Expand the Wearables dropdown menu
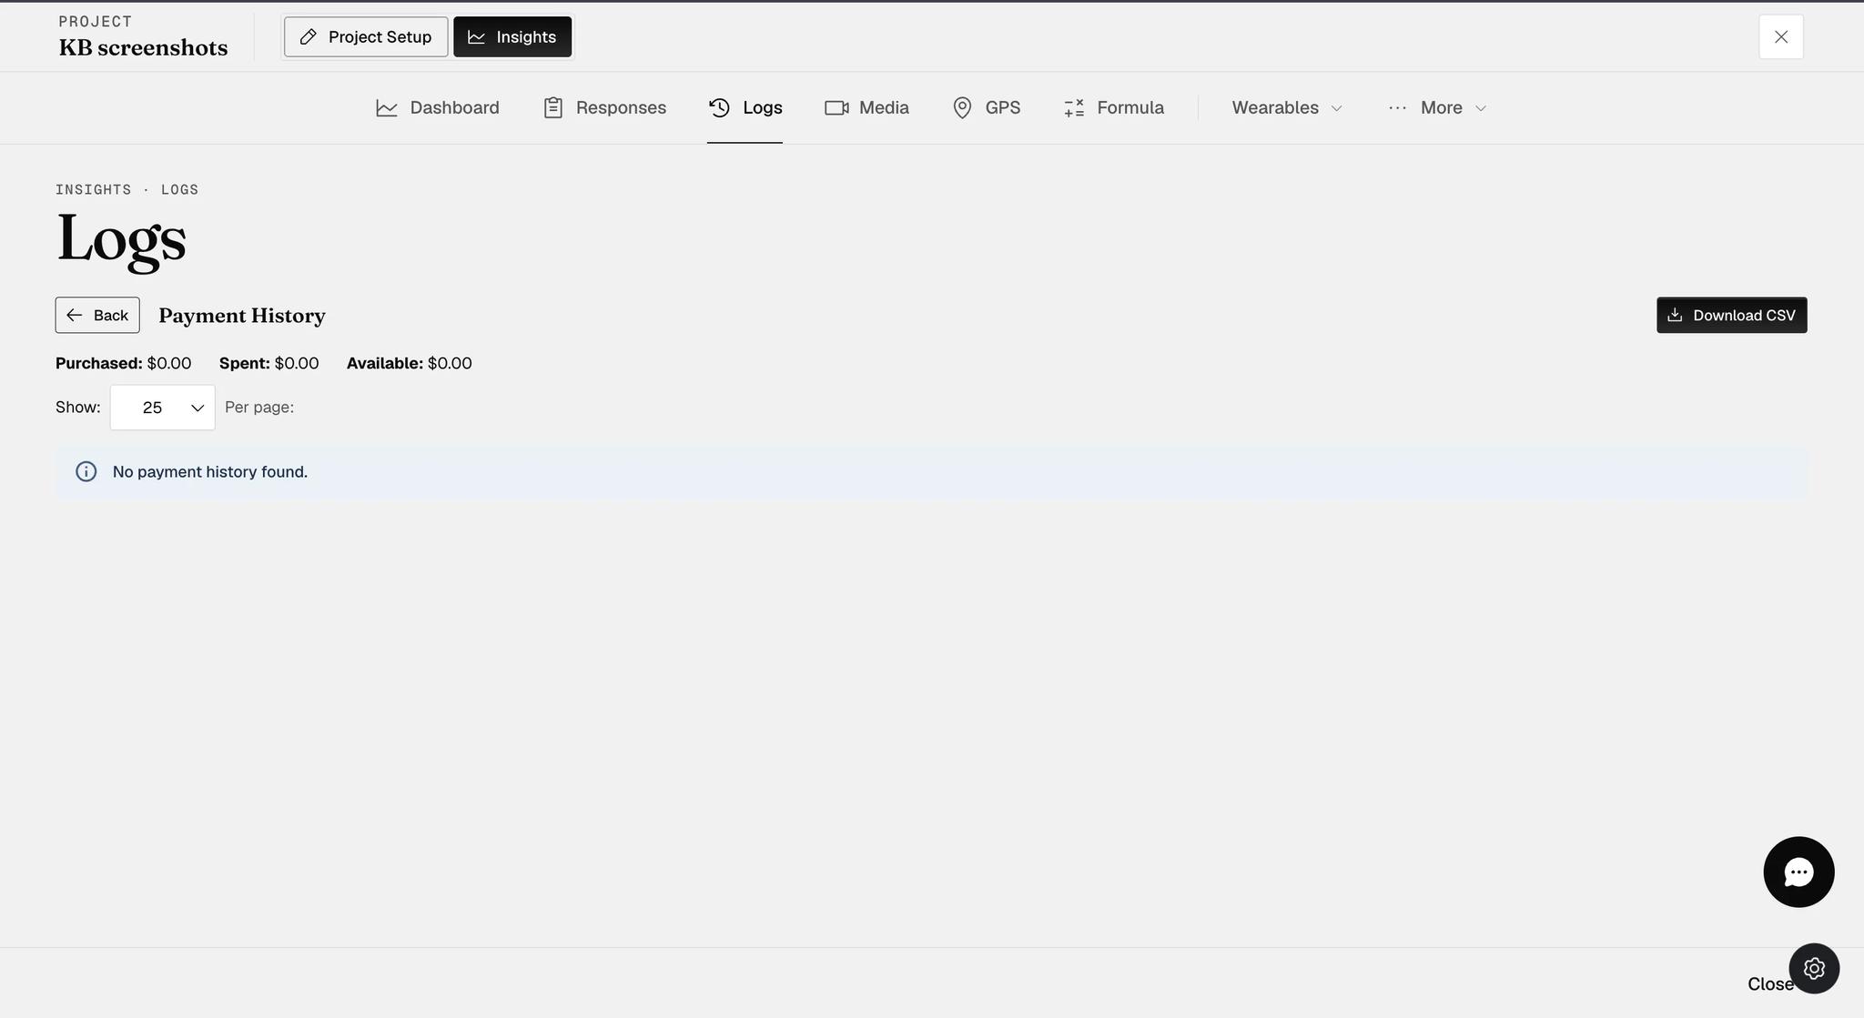Screen dimensions: 1864x1018 pos(1287,107)
